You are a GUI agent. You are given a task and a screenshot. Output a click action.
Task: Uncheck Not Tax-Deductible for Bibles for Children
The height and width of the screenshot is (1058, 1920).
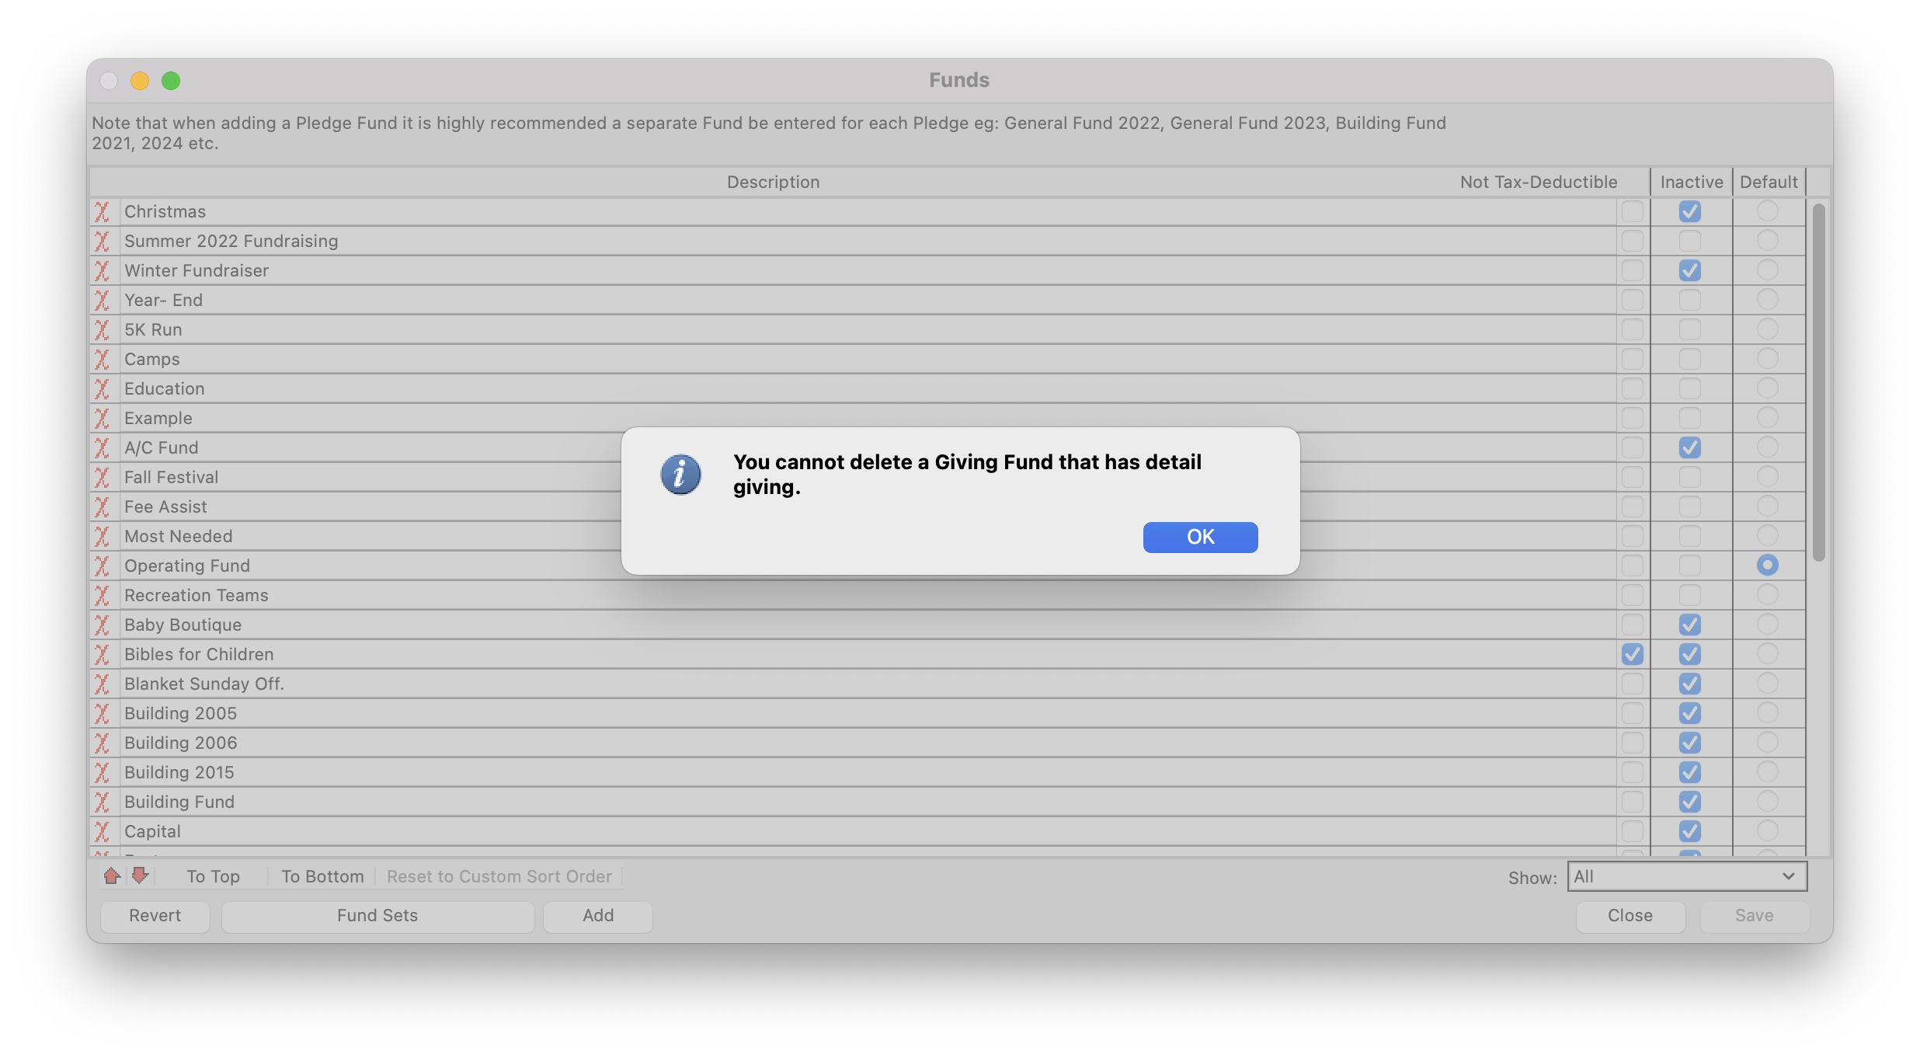[1632, 654]
